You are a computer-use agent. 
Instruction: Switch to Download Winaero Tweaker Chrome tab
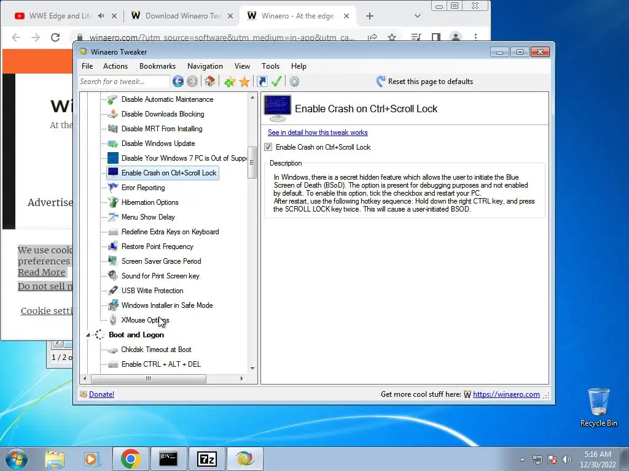click(183, 16)
